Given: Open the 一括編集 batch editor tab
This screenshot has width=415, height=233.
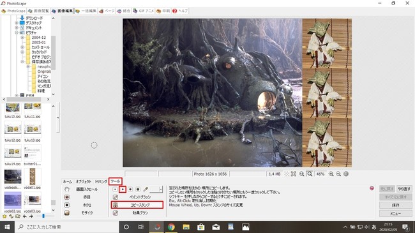Looking at the screenshot, I should 86,11.
